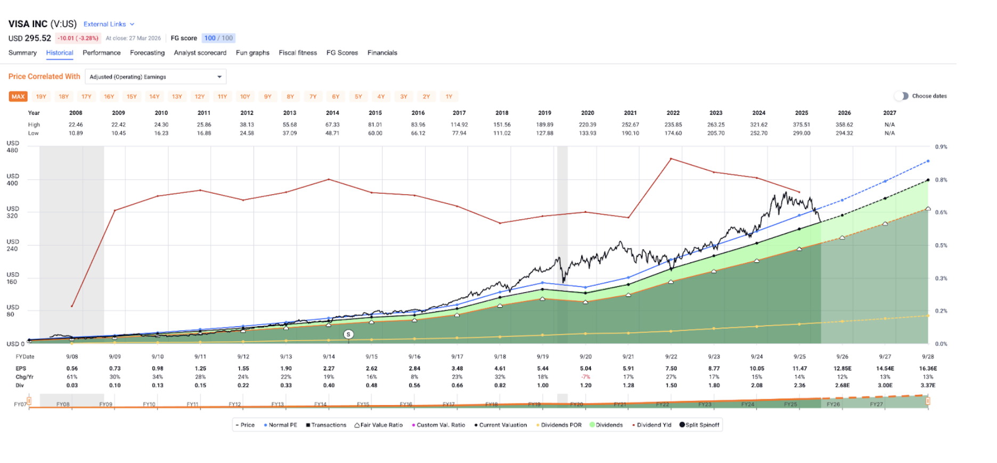
Task: Set chart range to 1Y
Action: click(x=449, y=96)
